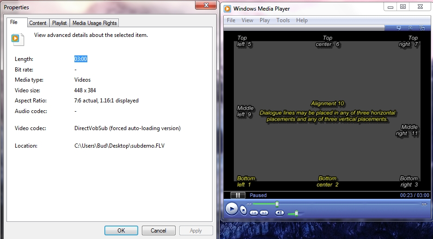Image resolution: width=433 pixels, height=239 pixels.
Task: Switch to skin mode with overlapping-windows icon
Action: (421, 28)
